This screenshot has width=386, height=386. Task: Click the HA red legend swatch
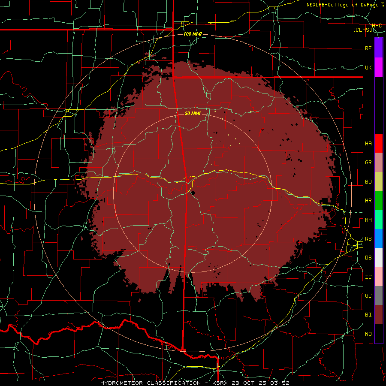(x=379, y=143)
